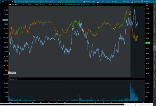Open the Active Trader sidebar tab
Screen dimensions: 156x106
(155, 29)
